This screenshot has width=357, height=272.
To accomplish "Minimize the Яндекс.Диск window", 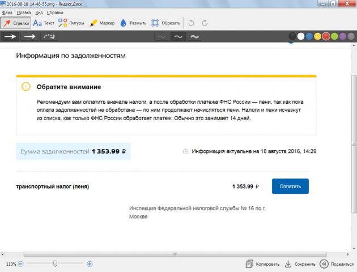I will tap(324, 3).
